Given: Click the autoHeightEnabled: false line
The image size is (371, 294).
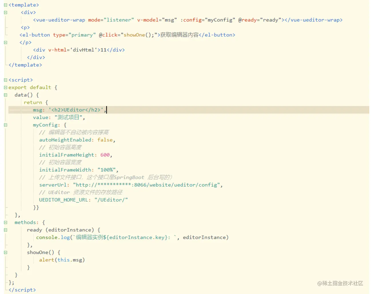Looking at the screenshot, I should 77,140.
